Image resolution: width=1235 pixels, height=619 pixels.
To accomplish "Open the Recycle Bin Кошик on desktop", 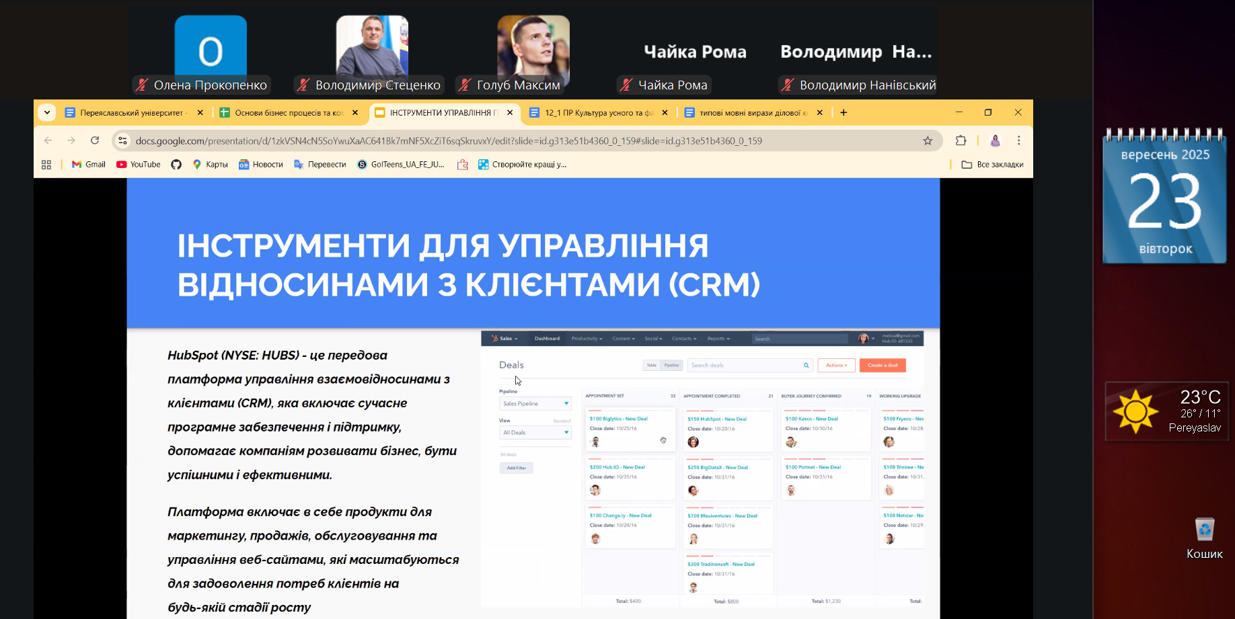I will (x=1204, y=537).
